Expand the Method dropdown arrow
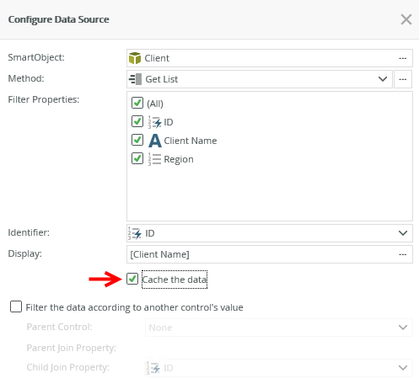Image resolution: width=419 pixels, height=389 pixels. point(383,79)
